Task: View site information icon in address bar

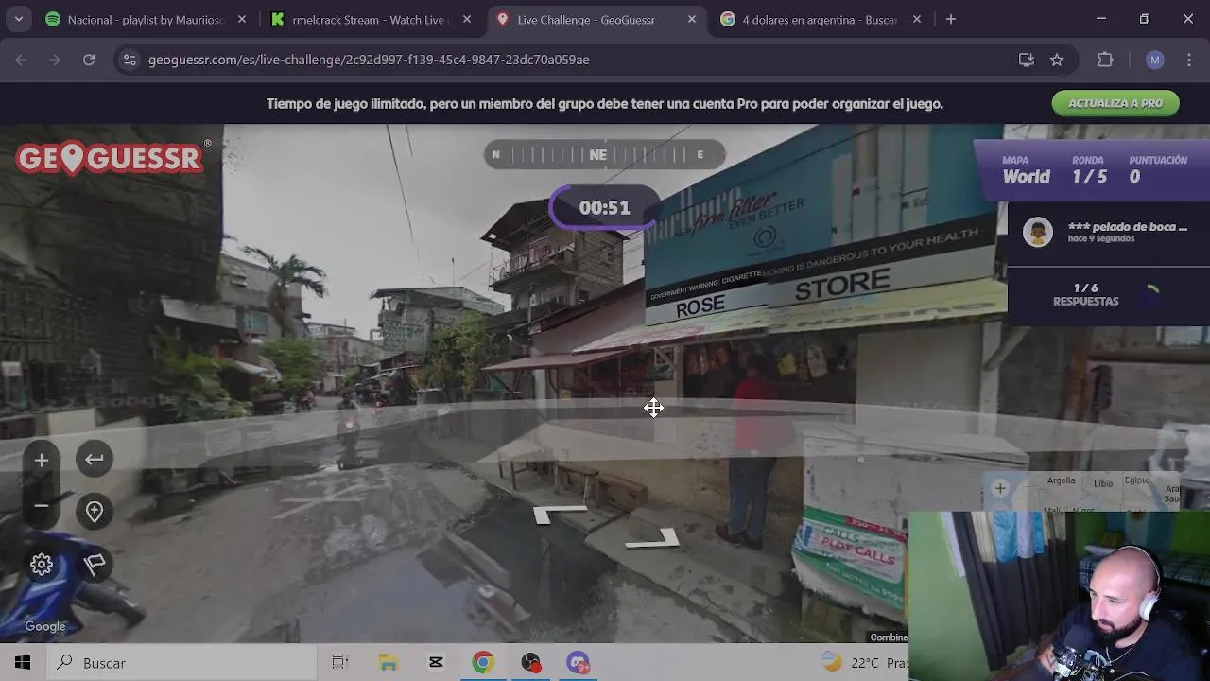Action: coord(130,60)
